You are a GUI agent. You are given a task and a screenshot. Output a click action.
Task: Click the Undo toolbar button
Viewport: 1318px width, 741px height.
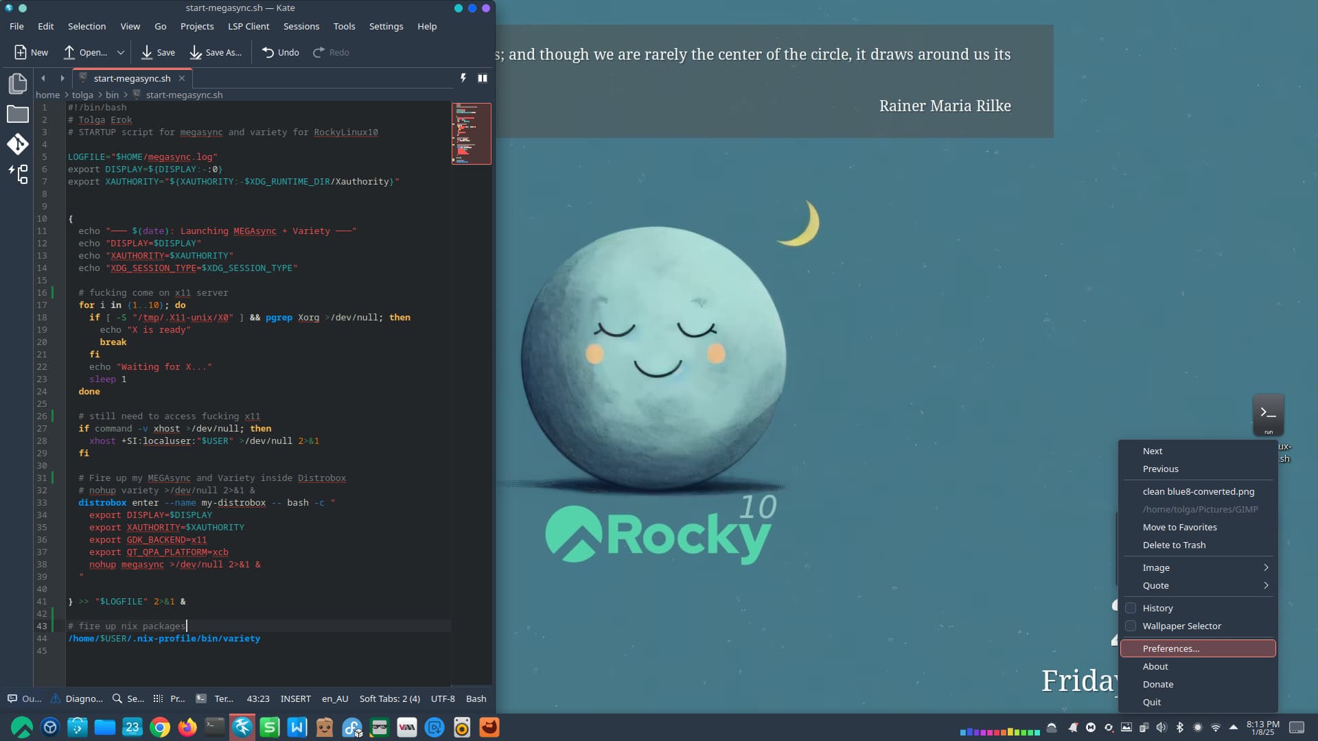(280, 52)
